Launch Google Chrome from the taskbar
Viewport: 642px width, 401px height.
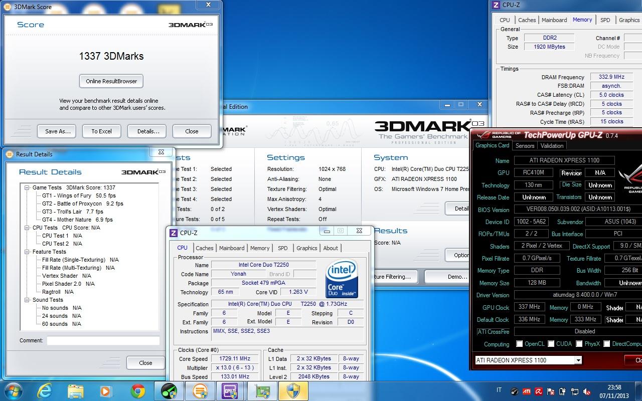tap(137, 390)
